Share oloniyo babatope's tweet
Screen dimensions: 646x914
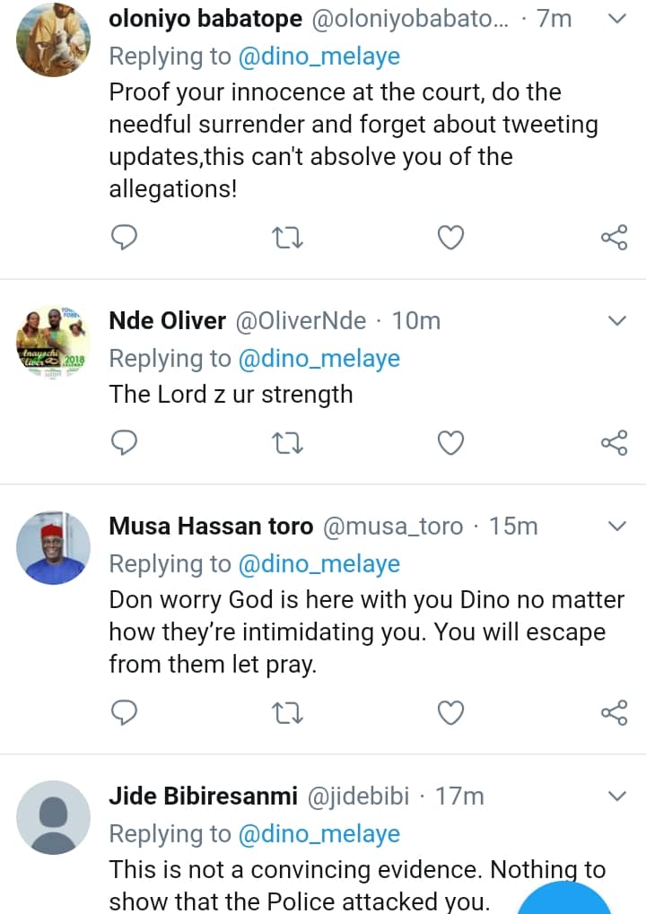[614, 238]
